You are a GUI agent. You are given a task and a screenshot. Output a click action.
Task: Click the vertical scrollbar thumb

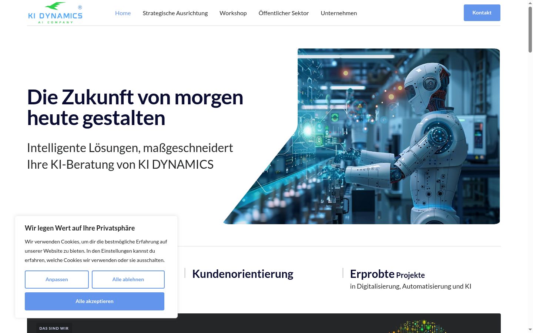coord(530,30)
